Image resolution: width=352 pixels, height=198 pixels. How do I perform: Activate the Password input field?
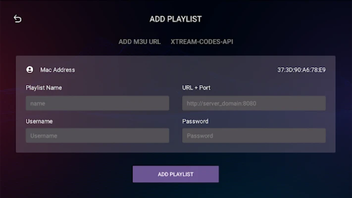tap(254, 136)
